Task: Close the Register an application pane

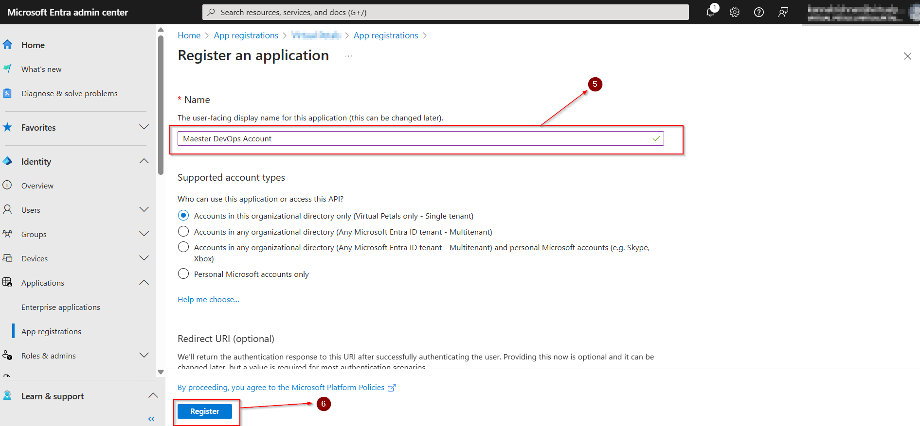Action: (907, 56)
